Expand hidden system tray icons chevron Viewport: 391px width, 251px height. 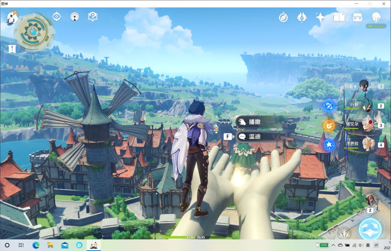pyautogui.click(x=333, y=245)
